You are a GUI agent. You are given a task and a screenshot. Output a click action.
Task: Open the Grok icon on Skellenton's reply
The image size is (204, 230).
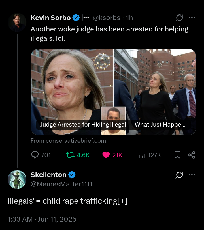[179, 175]
